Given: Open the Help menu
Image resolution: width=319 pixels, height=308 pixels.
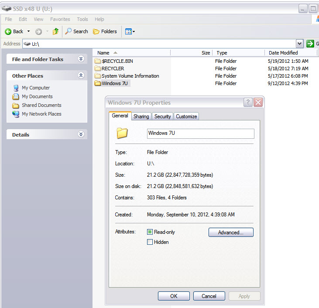Looking at the screenshot, I should click(x=99, y=19).
